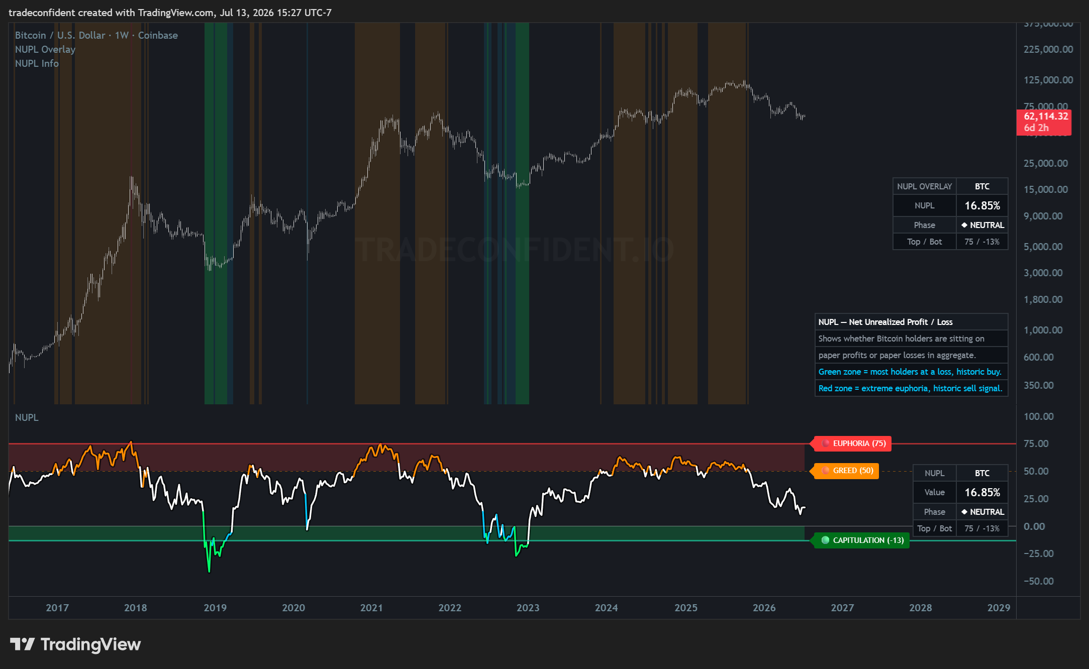Click the 350.00 price axis label
The height and width of the screenshot is (669, 1089).
1039,385
